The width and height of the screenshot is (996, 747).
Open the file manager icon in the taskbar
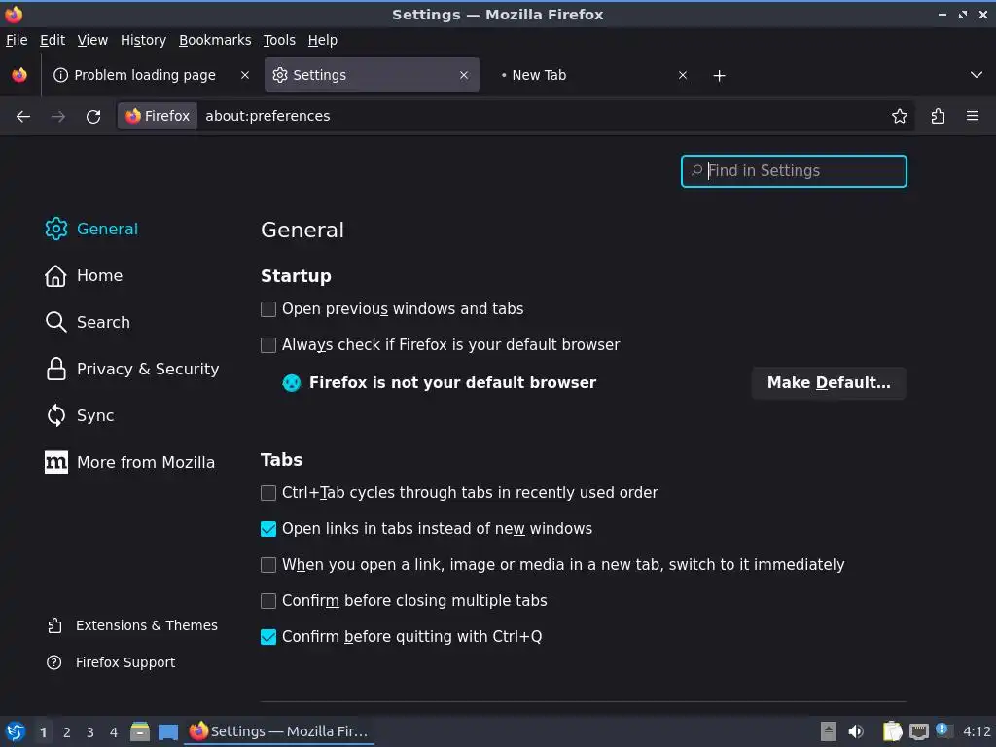[x=140, y=731]
